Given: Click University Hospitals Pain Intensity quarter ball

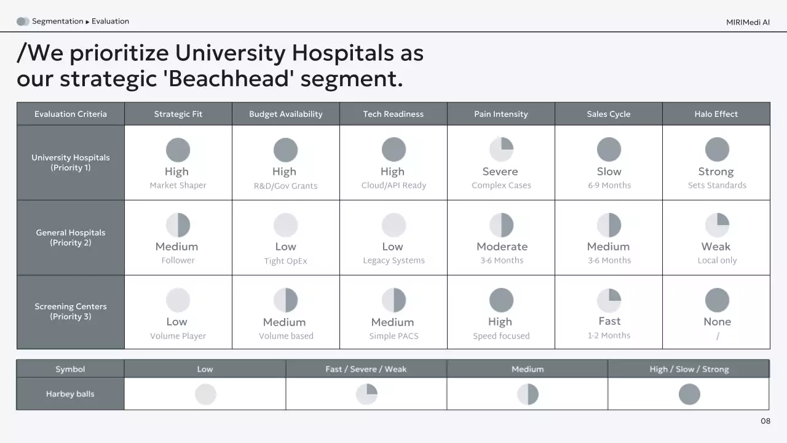Looking at the screenshot, I should pos(501,150).
